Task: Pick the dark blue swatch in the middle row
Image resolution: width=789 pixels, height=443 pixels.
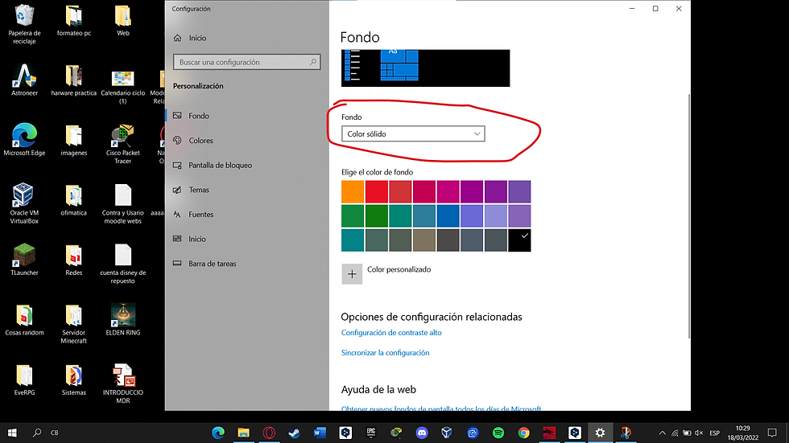Action: [448, 216]
